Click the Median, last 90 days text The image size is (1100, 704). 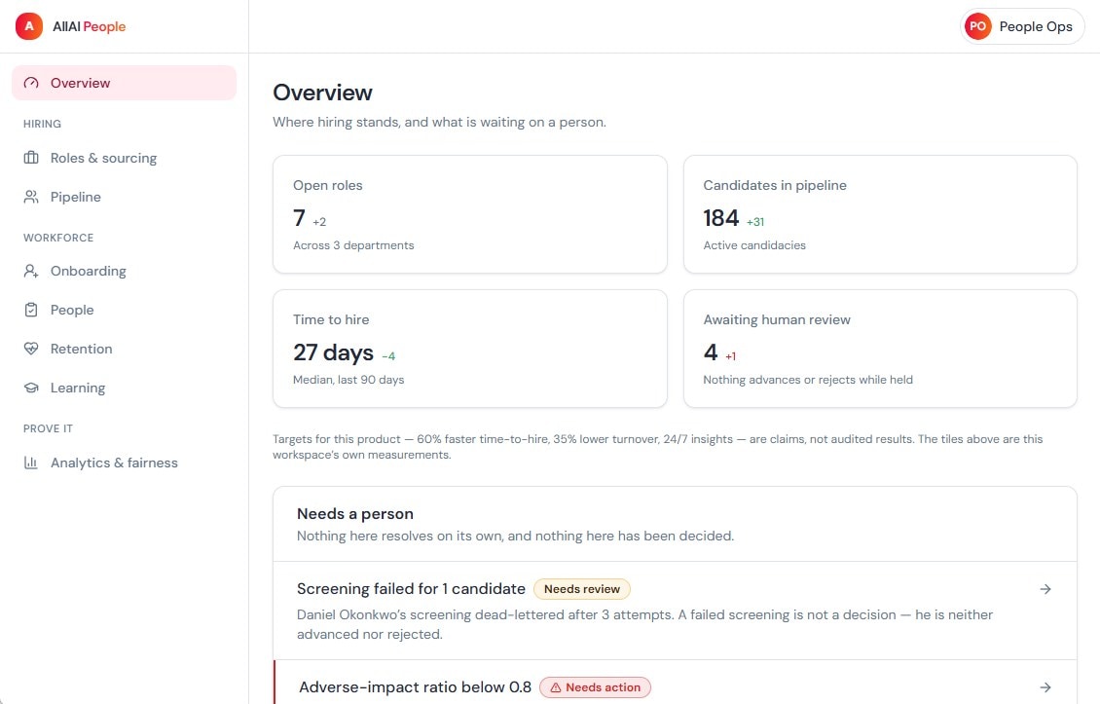tap(348, 380)
